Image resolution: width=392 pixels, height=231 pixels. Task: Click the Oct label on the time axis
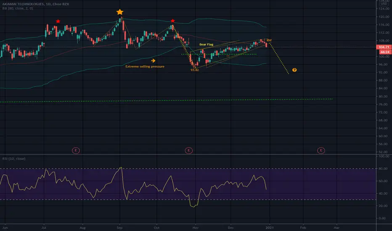coord(156,228)
